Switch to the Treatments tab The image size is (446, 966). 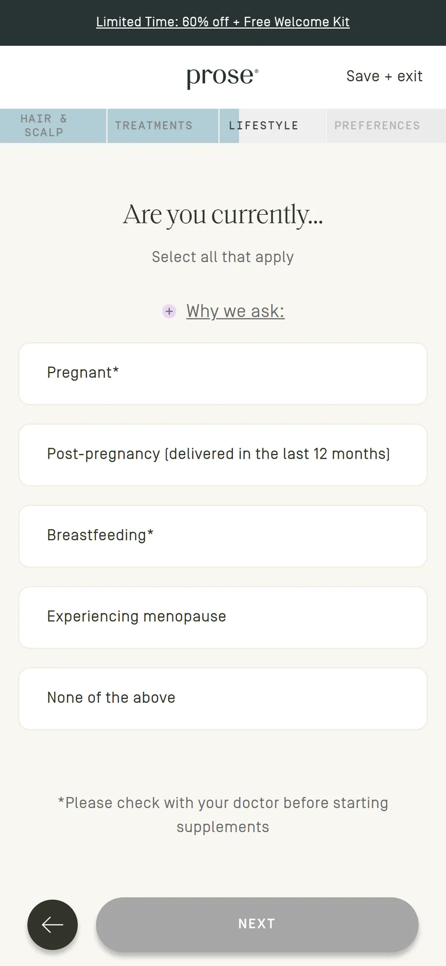pyautogui.click(x=163, y=126)
